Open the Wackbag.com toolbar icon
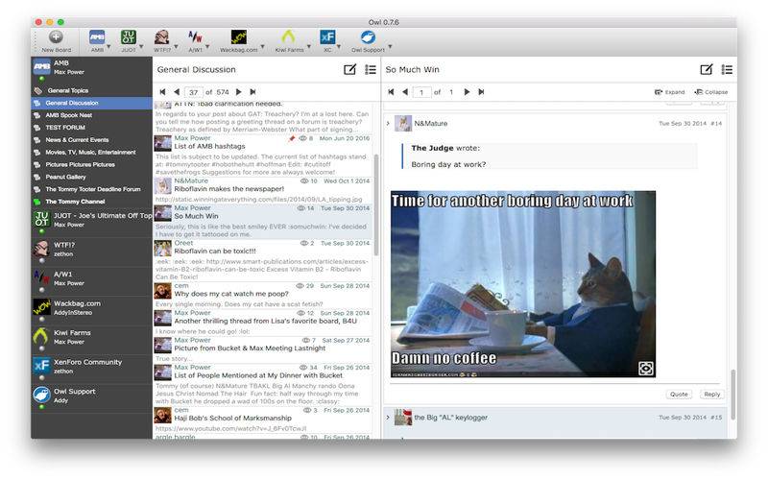This screenshot has height=480, width=768. click(238, 37)
